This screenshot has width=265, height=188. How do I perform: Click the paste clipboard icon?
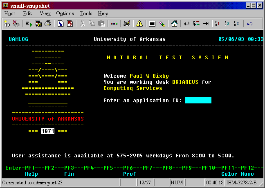[101, 24]
